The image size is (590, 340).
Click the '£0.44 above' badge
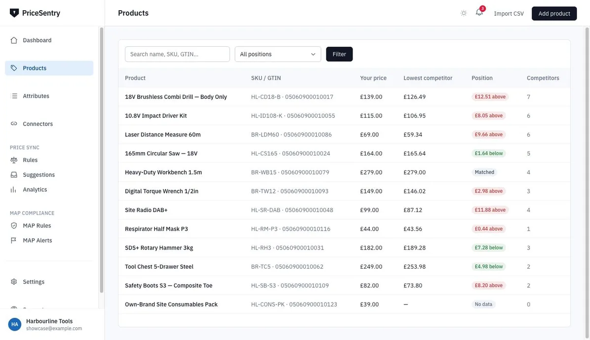[489, 229]
